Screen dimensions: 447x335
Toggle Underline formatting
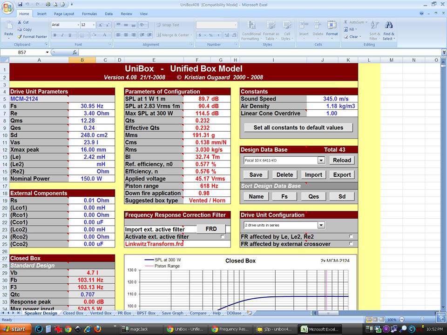pyautogui.click(x=70, y=35)
